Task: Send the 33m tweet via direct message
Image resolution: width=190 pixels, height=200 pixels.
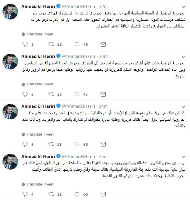Action: (103, 95)
